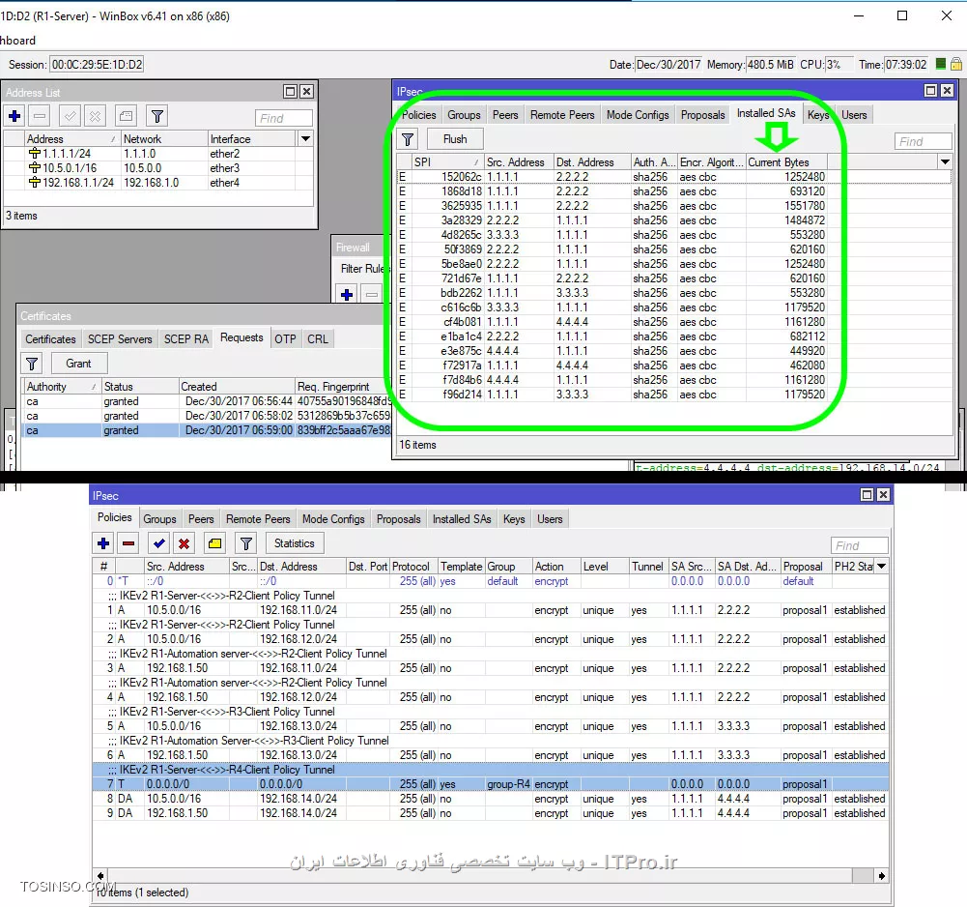Click the blue plus icon in Firewall window
Image resolution: width=967 pixels, height=907 pixels.
coord(347,295)
